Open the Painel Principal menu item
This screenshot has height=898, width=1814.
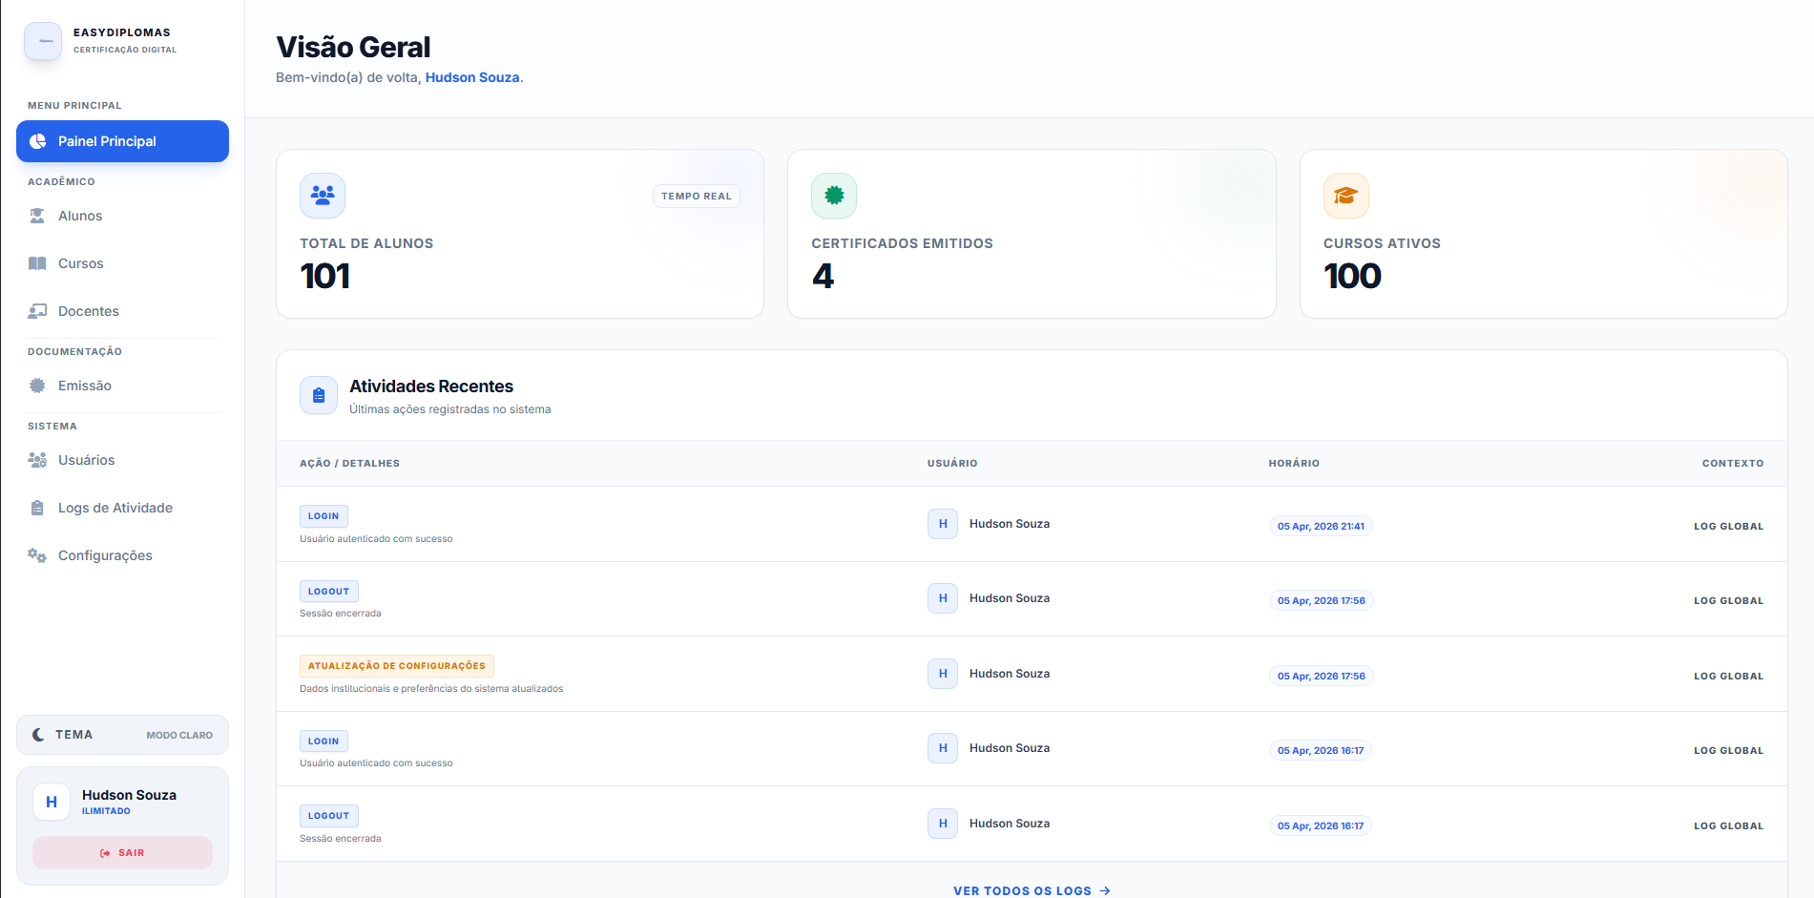[122, 141]
